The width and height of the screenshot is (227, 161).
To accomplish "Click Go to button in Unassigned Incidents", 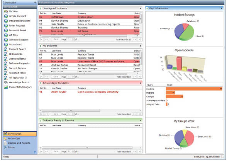I will (56, 39).
